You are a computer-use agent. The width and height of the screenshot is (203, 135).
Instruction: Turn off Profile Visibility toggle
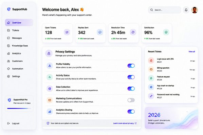131,66
